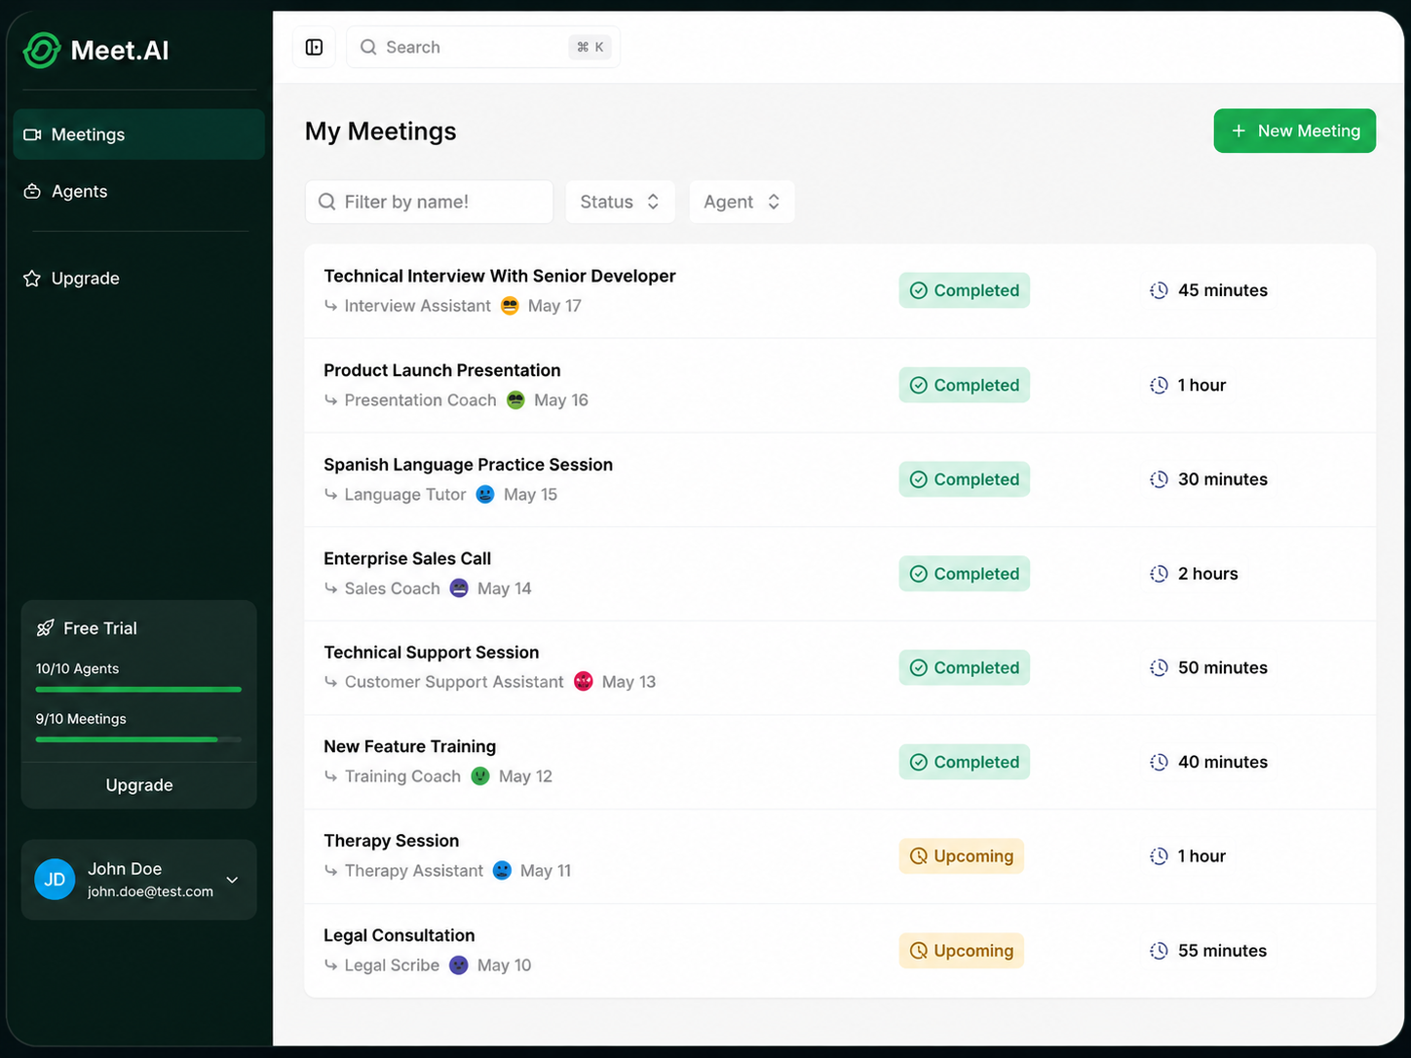1411x1058 pixels.
Task: Click the Upcoming badge for Legal Consultation
Action: point(961,951)
